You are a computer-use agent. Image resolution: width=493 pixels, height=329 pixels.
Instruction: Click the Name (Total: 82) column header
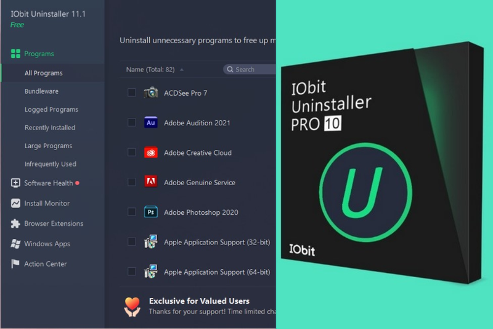150,70
